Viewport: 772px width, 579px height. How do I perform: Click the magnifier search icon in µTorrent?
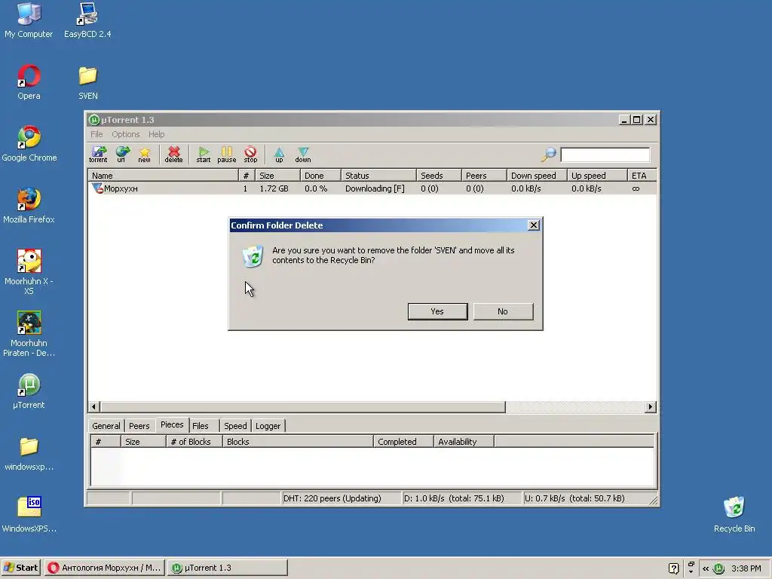[549, 154]
